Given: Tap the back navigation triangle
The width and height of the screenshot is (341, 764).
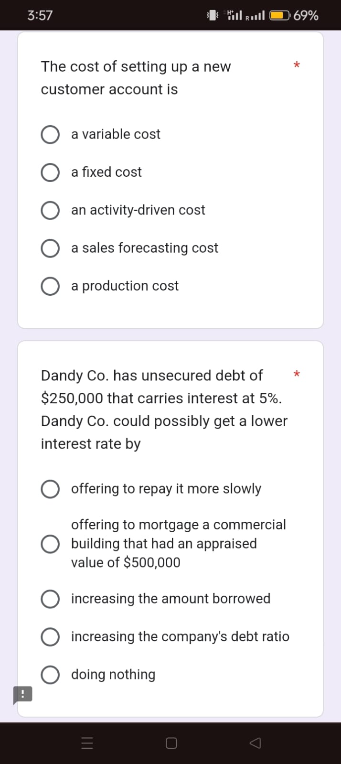Looking at the screenshot, I should click(x=255, y=743).
